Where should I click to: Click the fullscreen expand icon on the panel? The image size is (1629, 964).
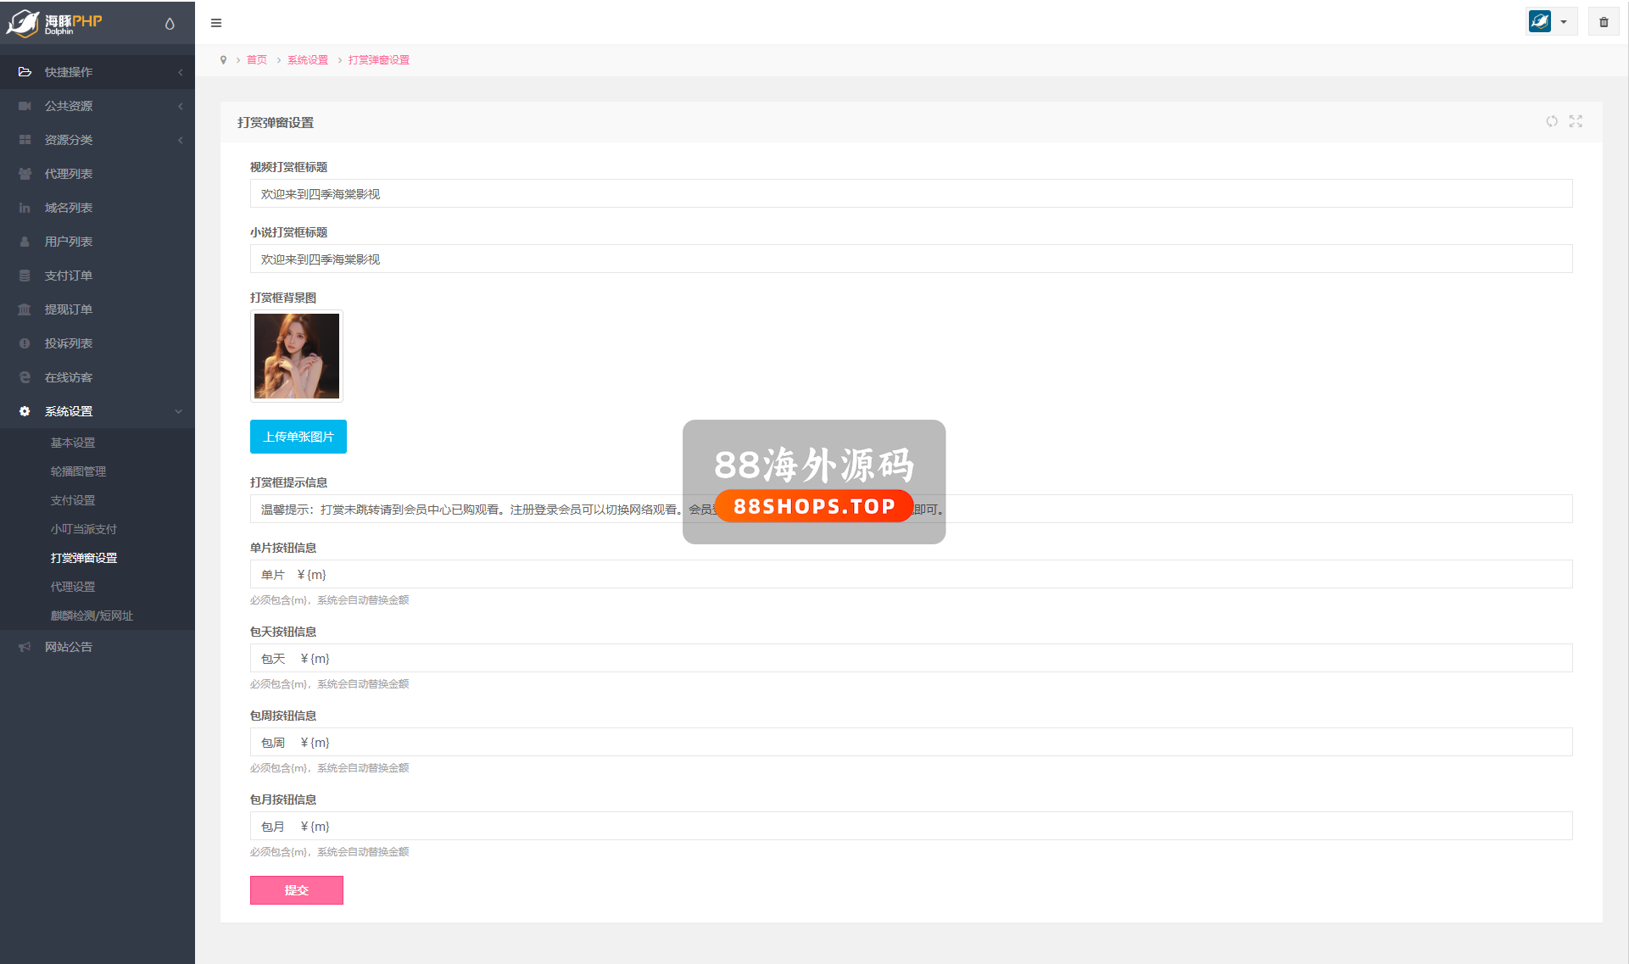pyautogui.click(x=1576, y=121)
